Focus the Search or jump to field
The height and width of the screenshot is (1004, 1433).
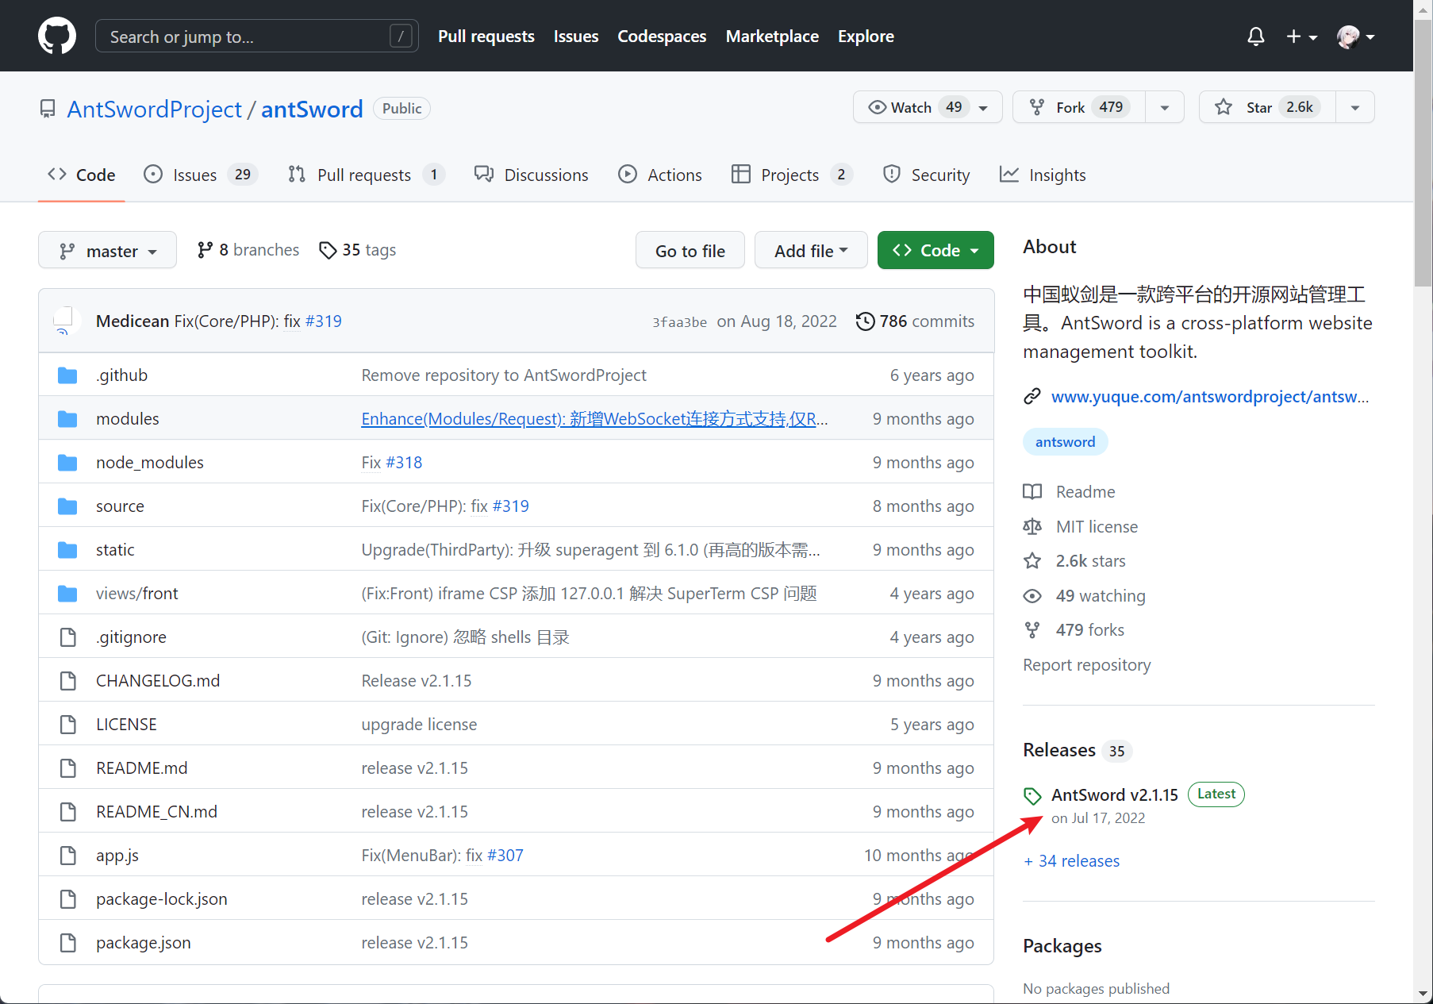pyautogui.click(x=246, y=37)
